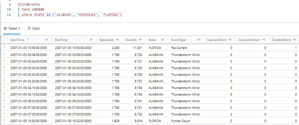The image size is (299, 125).
Task: Select the 'Funnel Cloud' event type cell
Action: point(180,121)
